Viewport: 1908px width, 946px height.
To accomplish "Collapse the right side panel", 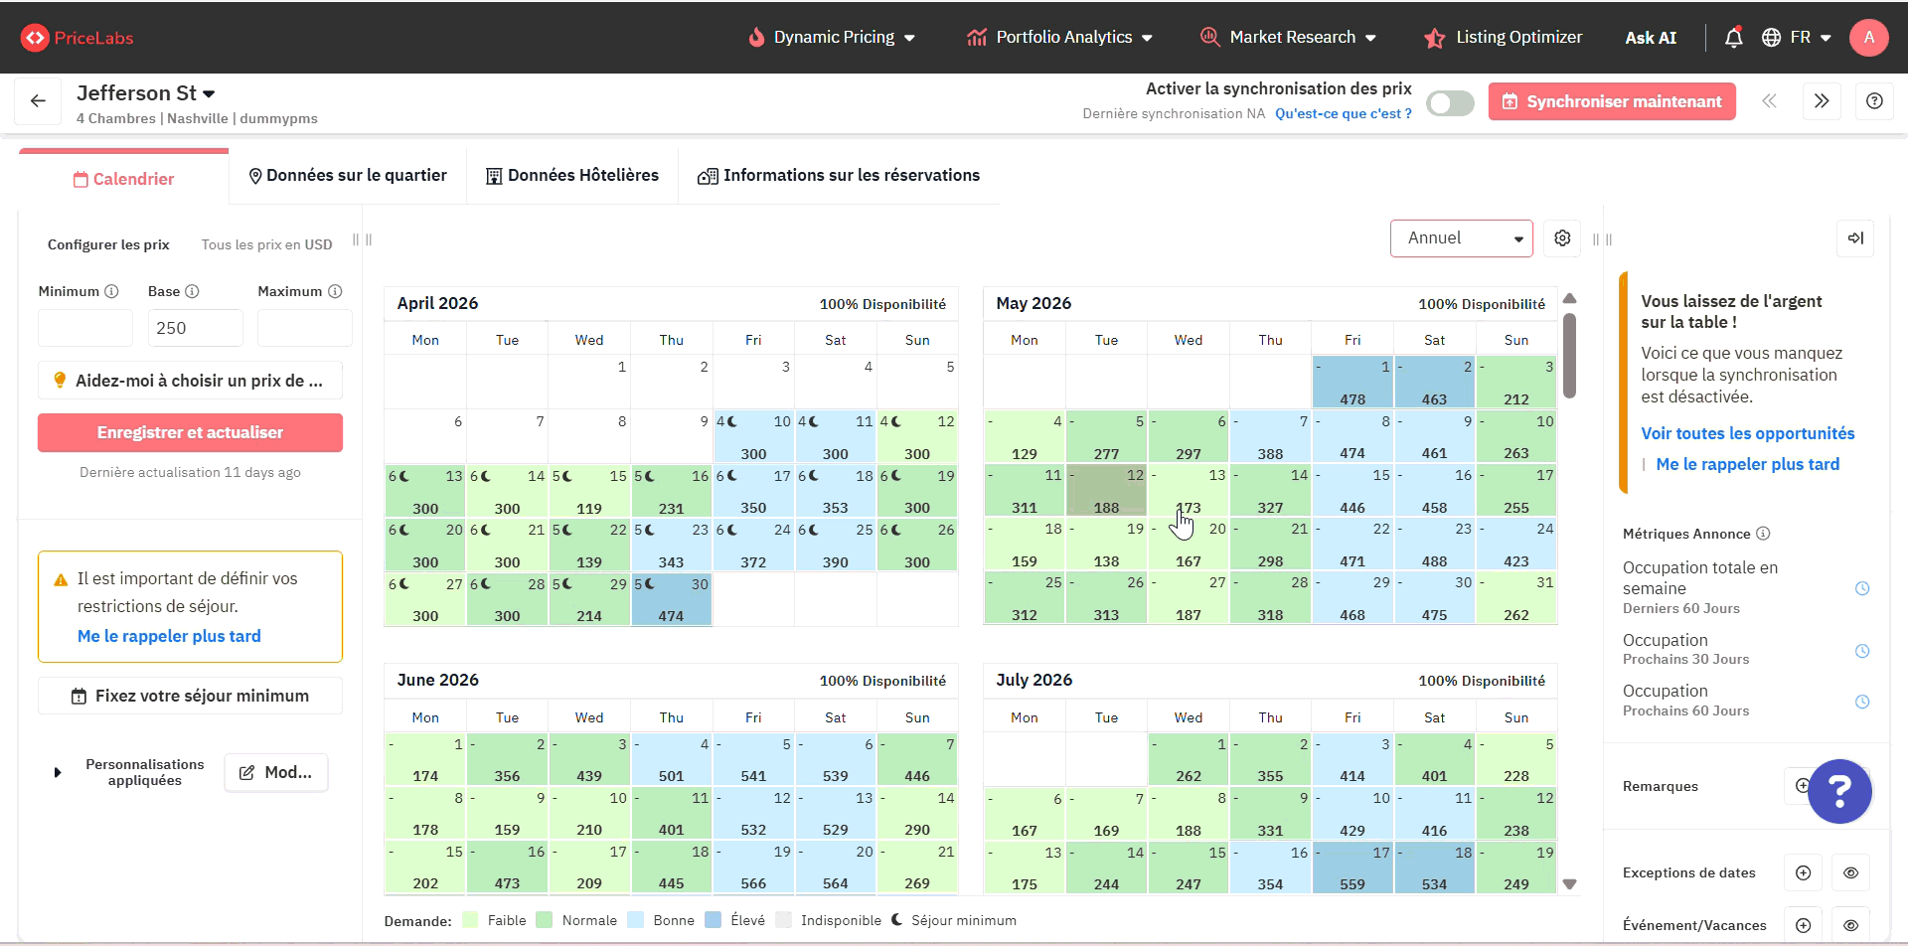I will pos(1855,238).
